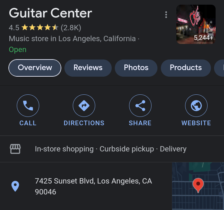Click the blue location pin icon

15,186
